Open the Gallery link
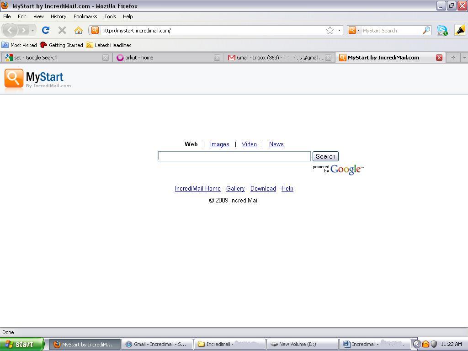Screen dimensions: 468x351 235,189
